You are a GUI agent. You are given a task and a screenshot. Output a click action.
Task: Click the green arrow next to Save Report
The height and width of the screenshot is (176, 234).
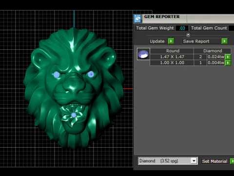[224, 41]
